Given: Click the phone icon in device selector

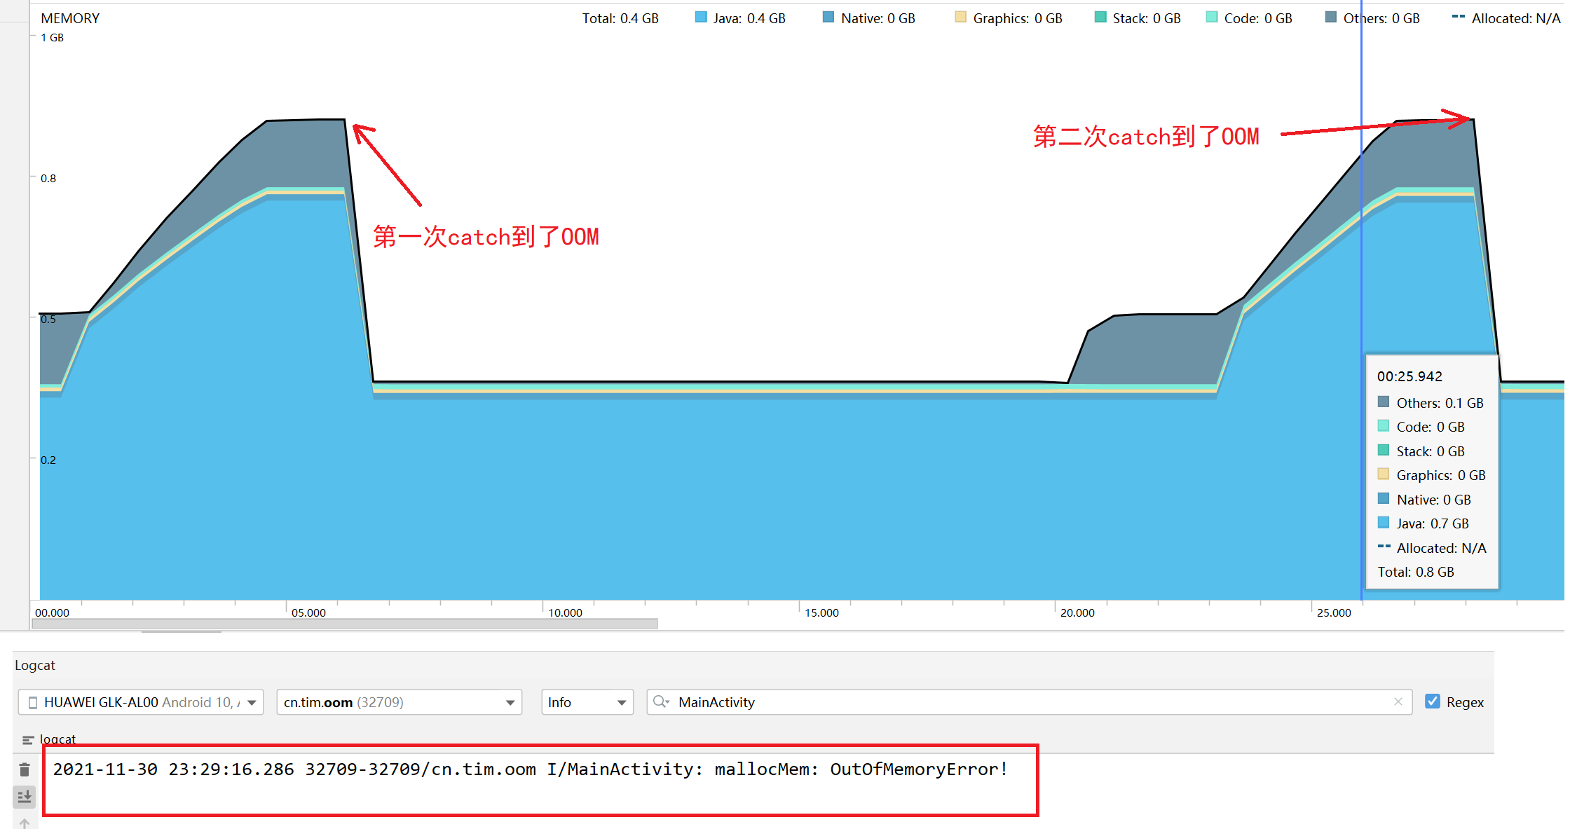Looking at the screenshot, I should 33,702.
